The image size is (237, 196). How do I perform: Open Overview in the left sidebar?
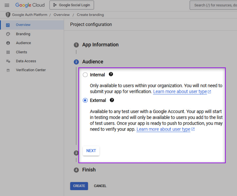23,25
